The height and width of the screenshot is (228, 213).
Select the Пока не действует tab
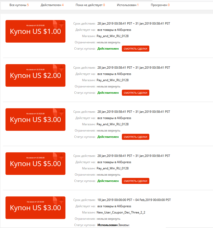(x=90, y=5)
